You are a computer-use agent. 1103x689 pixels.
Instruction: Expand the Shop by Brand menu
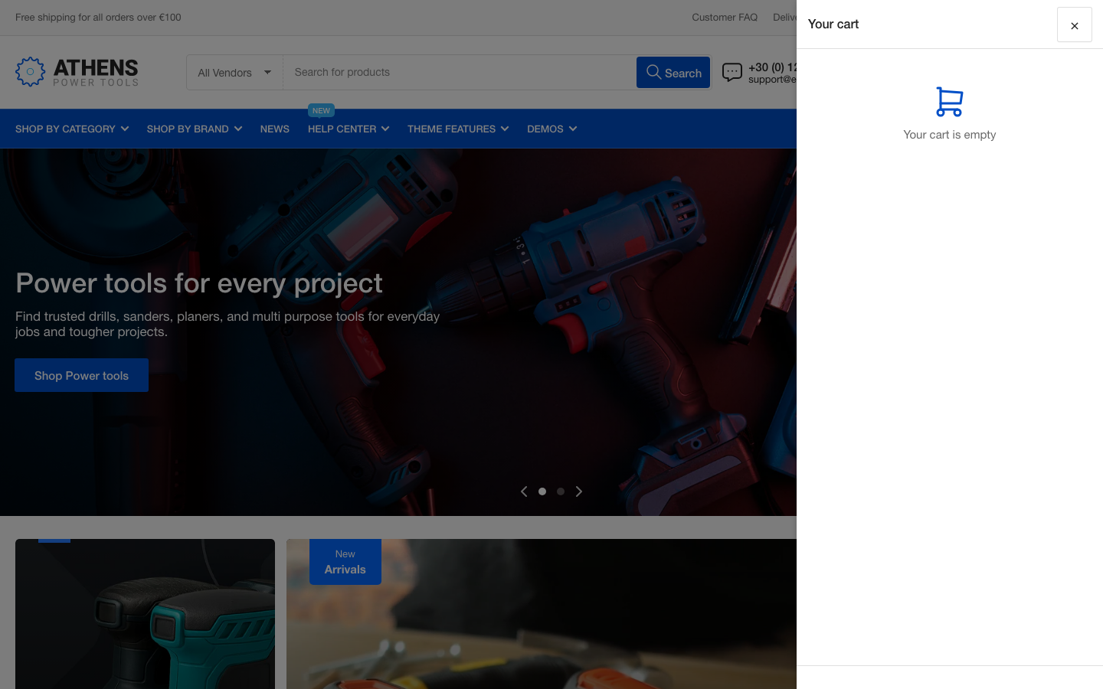195,129
